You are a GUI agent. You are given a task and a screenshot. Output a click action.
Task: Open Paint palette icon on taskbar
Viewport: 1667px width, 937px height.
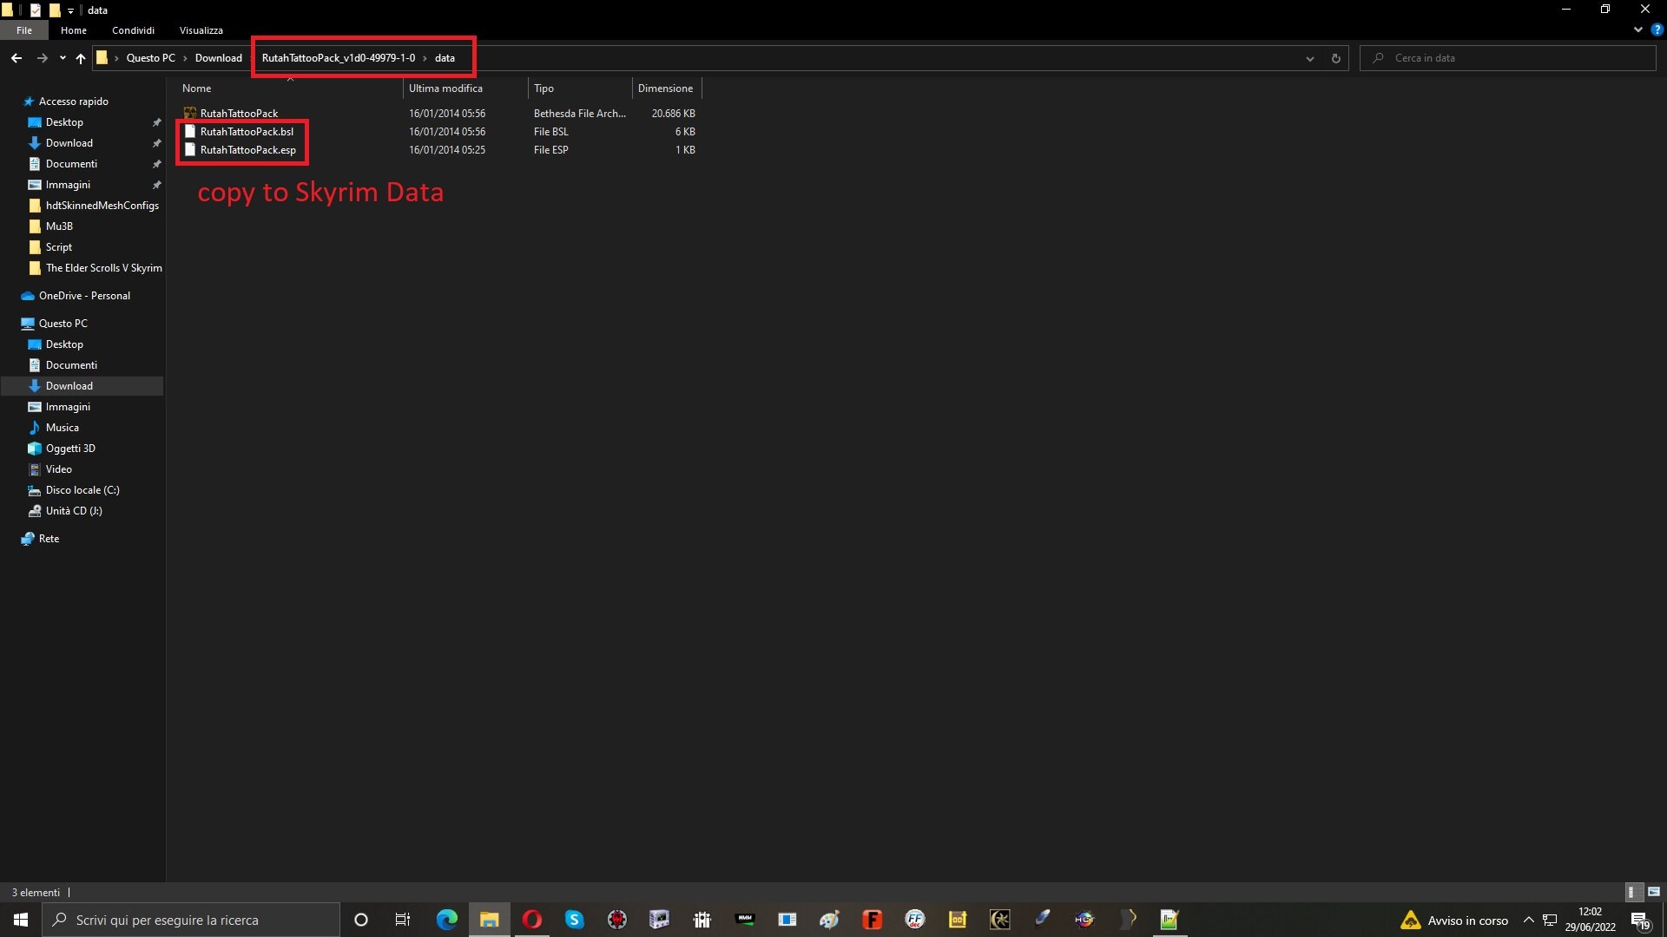coord(830,920)
